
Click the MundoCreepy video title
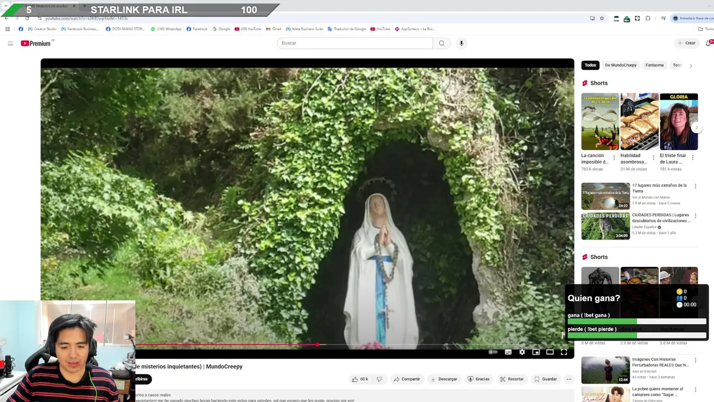point(189,367)
